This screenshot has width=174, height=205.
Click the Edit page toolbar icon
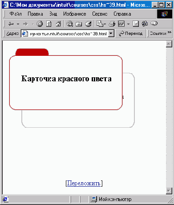tap(121, 24)
